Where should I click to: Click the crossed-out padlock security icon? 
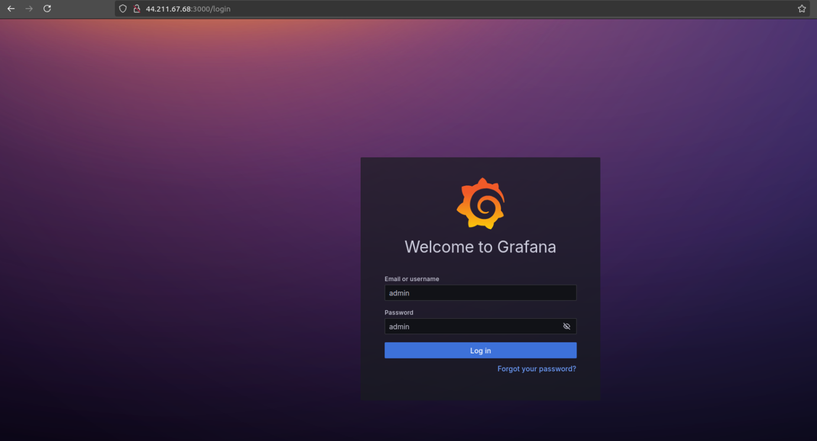coord(137,9)
